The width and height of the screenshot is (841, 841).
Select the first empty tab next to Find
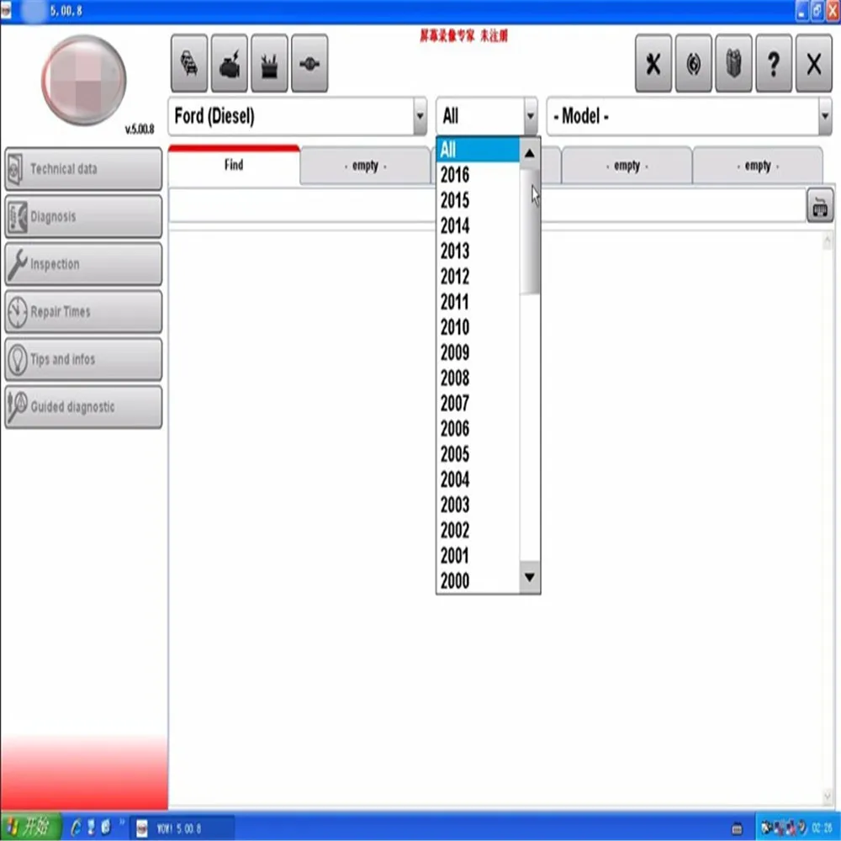point(365,166)
